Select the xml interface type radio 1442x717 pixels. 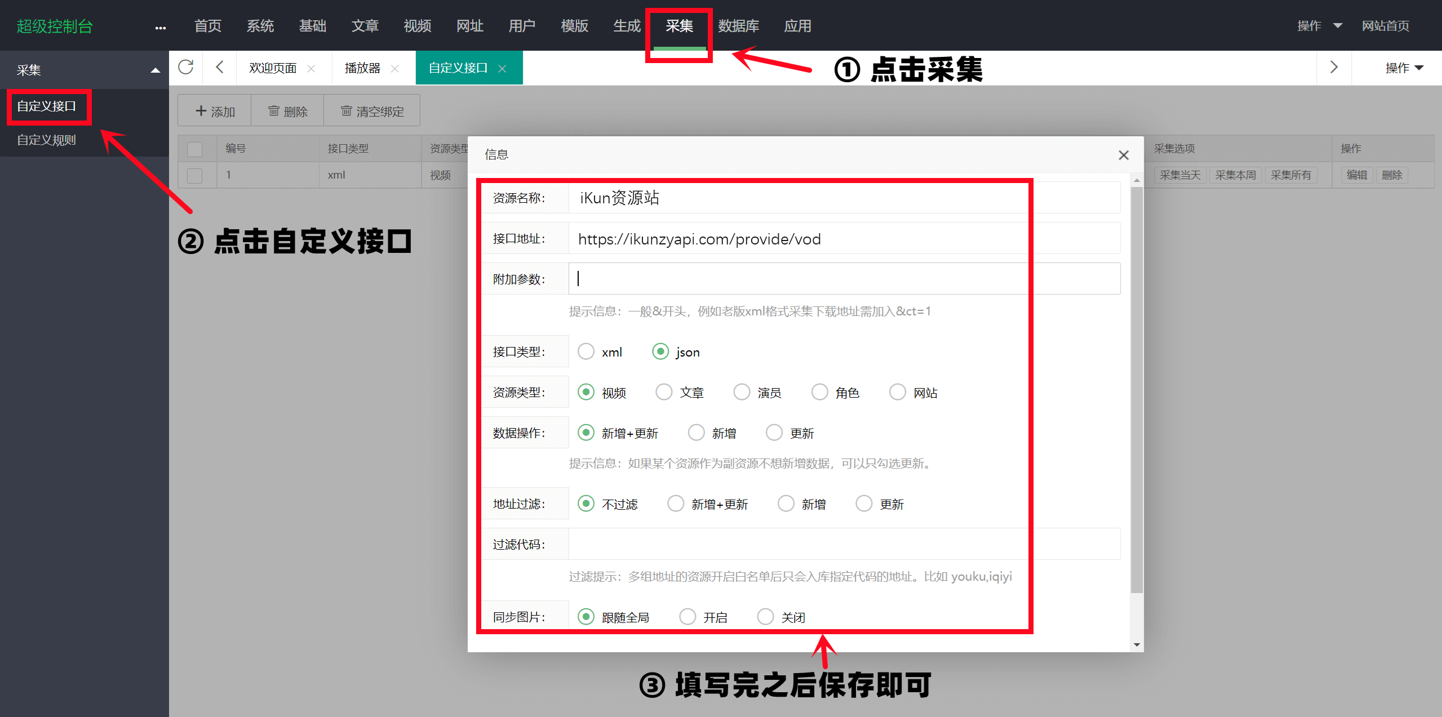[586, 351]
